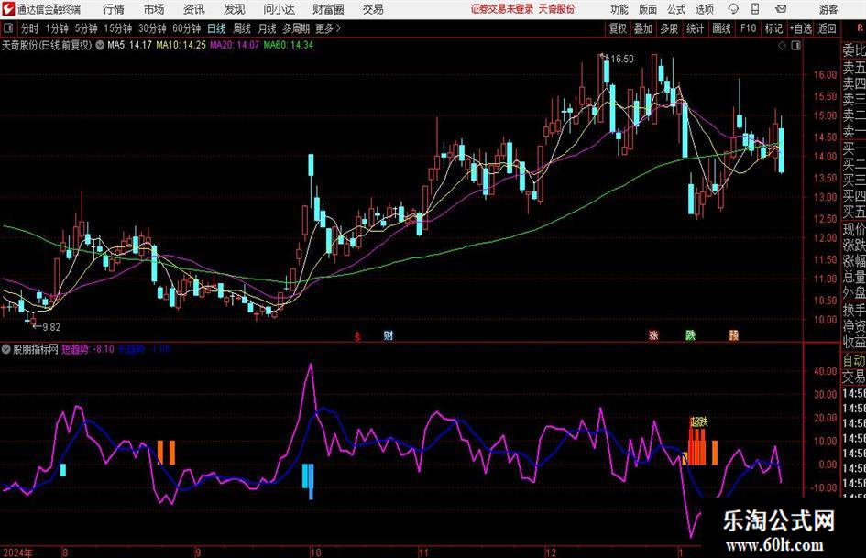
Task: Open the 财富圈 menu
Action: coord(328,9)
